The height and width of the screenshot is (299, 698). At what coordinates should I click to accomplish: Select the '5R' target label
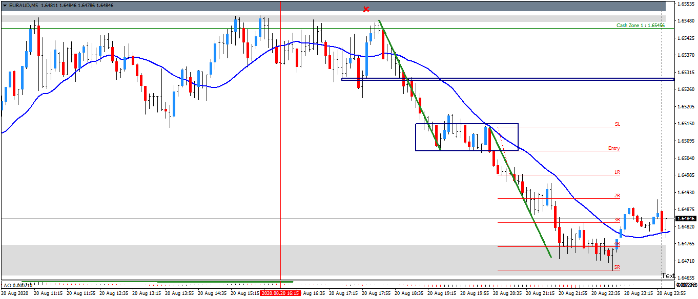(618, 267)
